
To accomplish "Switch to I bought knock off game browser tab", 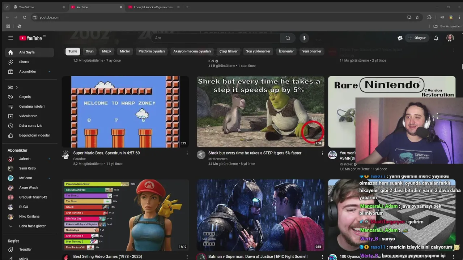I will click(x=154, y=7).
